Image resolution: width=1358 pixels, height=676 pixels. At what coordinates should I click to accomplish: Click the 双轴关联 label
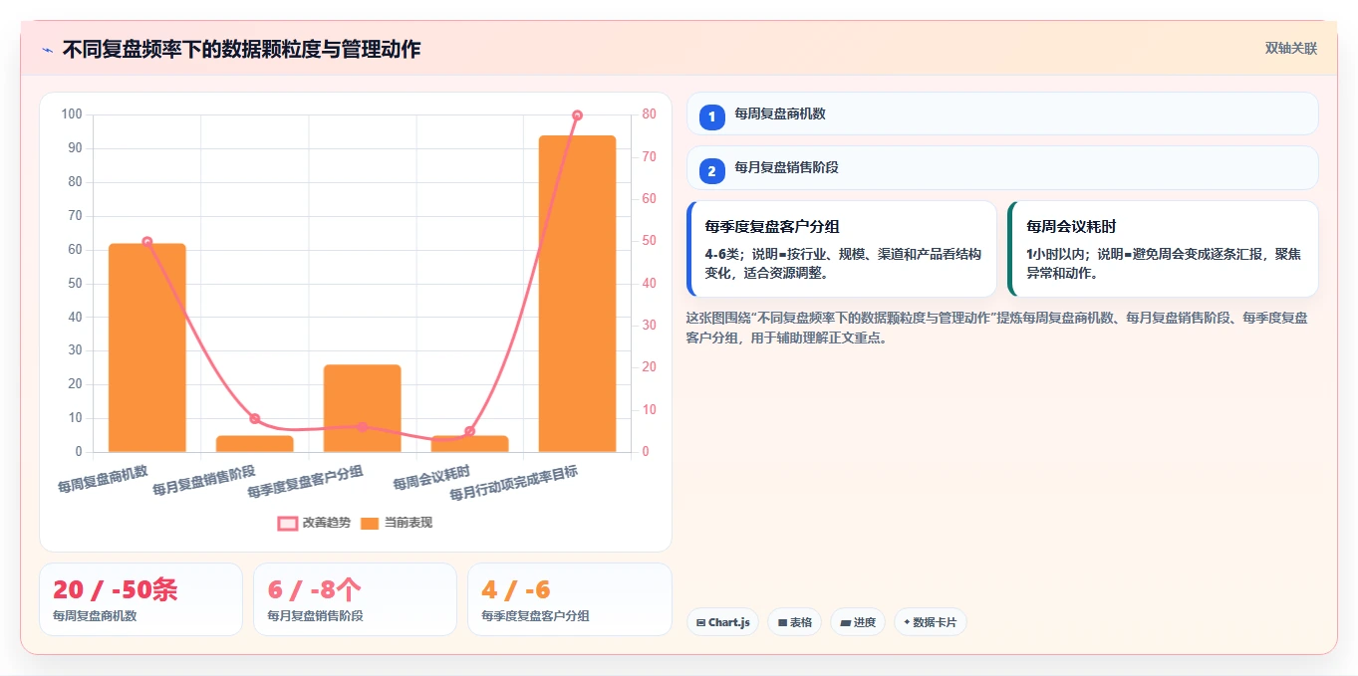click(1291, 49)
